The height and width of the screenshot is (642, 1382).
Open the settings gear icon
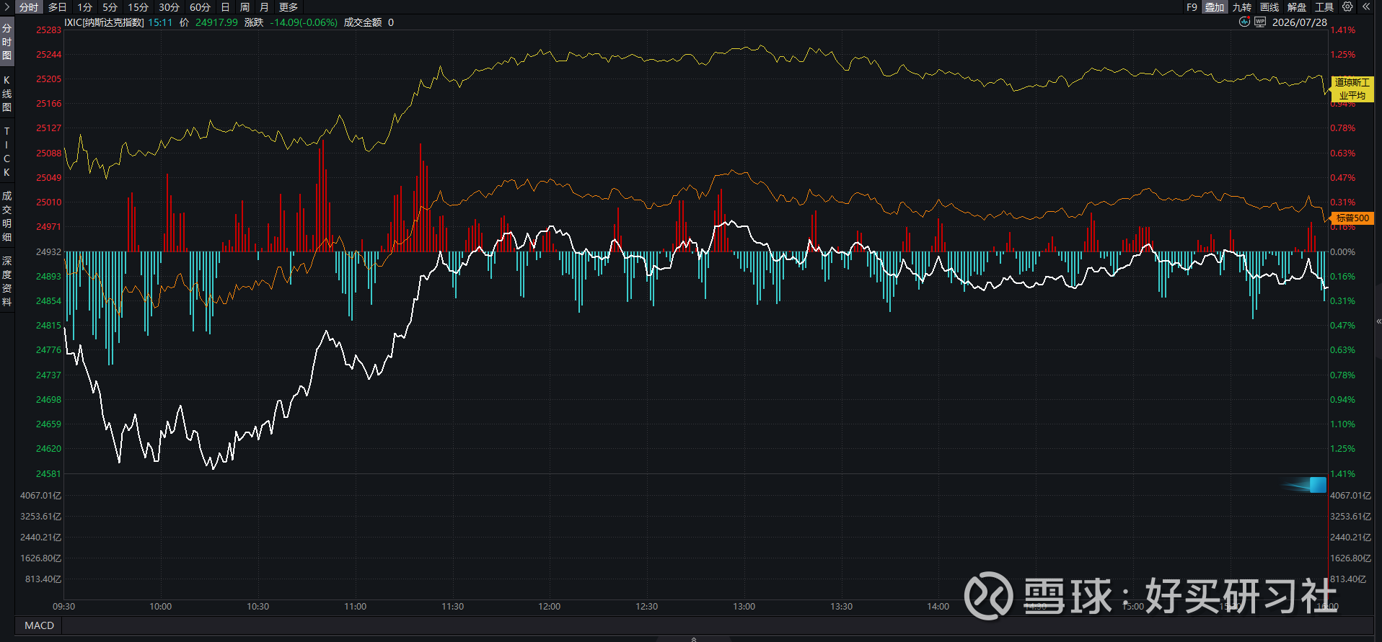(1347, 6)
